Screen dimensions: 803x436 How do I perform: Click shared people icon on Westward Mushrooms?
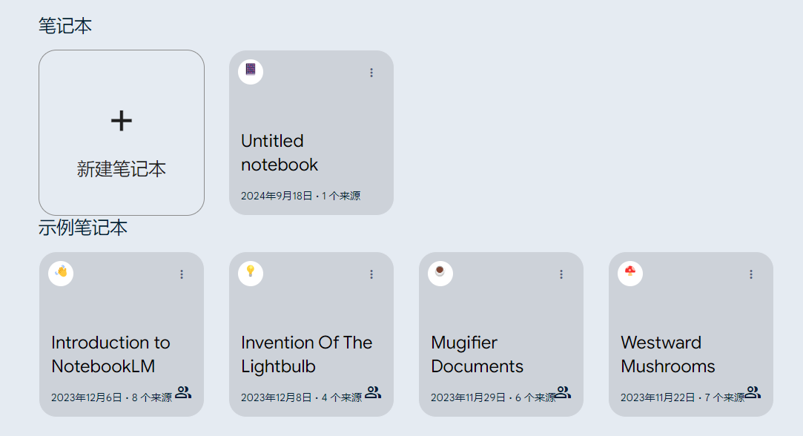pos(753,393)
